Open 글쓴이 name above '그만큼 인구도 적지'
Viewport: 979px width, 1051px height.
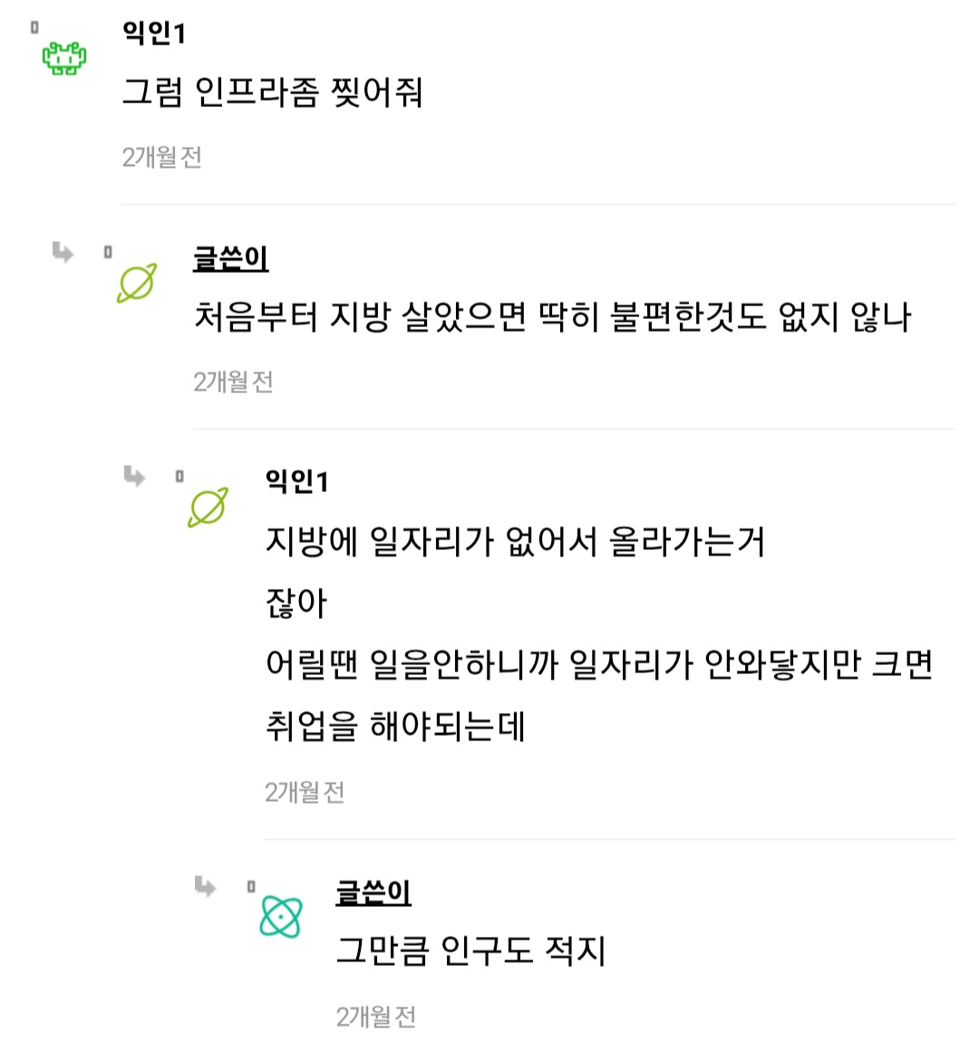373,892
